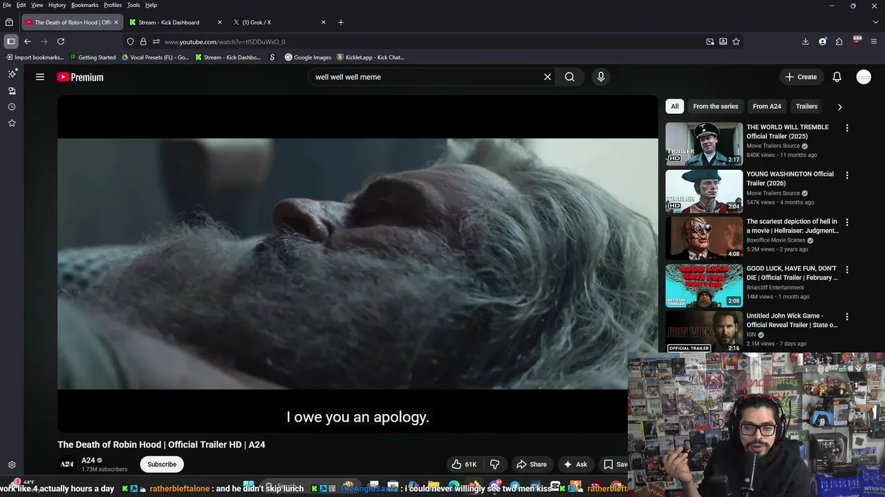This screenshot has height=497, width=885.
Task: Select the From the series chip
Action: click(x=716, y=106)
